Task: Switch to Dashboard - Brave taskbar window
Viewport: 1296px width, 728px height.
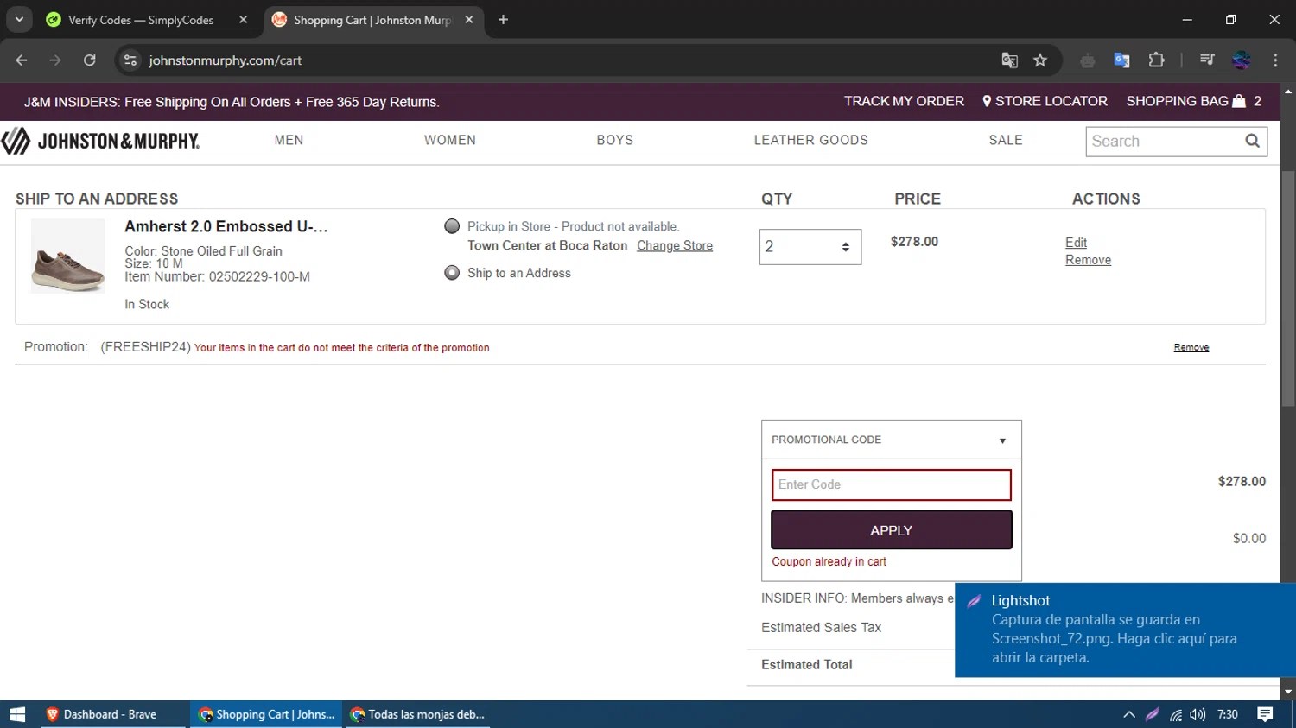Action: point(112,714)
